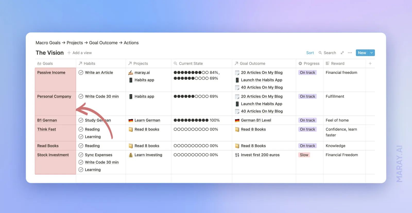Viewport: 412px width, 213px height.
Task: Click the Search label in toolbar
Action: click(330, 53)
